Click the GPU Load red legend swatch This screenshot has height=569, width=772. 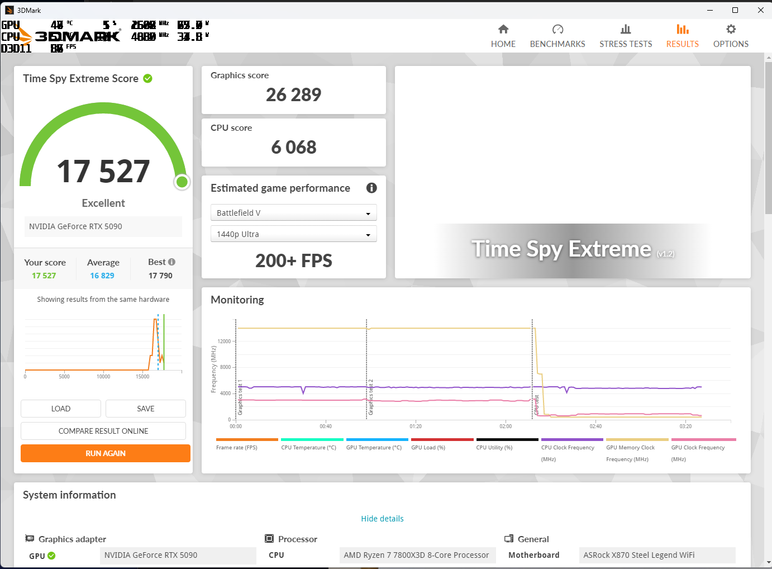pos(442,440)
